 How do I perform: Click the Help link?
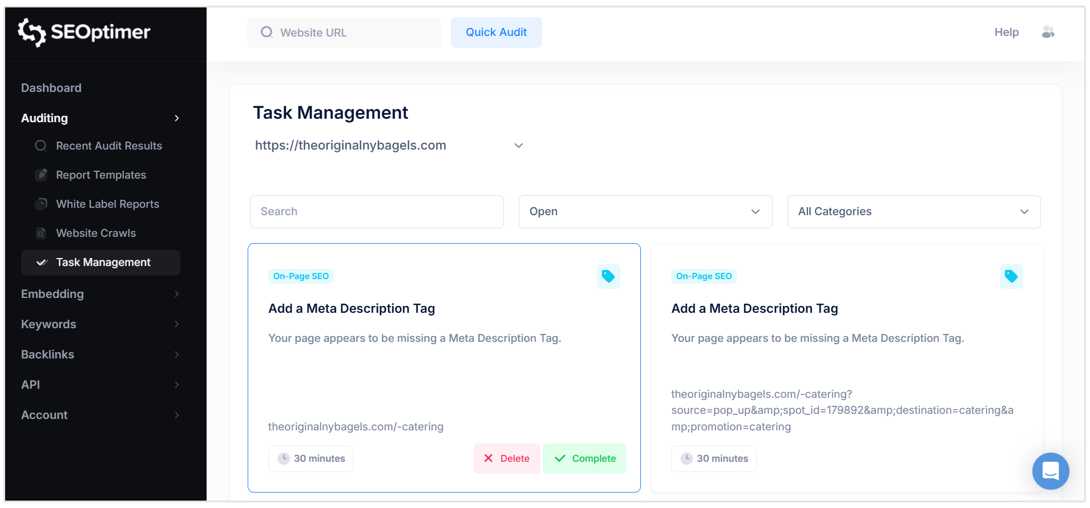(x=1007, y=33)
